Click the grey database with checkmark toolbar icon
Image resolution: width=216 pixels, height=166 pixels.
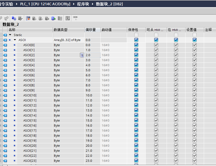click(x=20, y=18)
